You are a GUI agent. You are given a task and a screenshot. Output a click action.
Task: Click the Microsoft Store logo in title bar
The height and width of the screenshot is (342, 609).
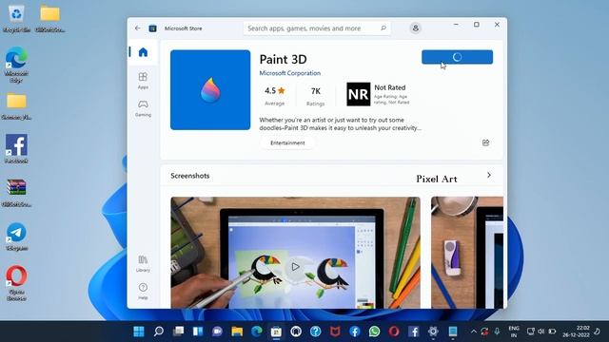[x=152, y=28]
